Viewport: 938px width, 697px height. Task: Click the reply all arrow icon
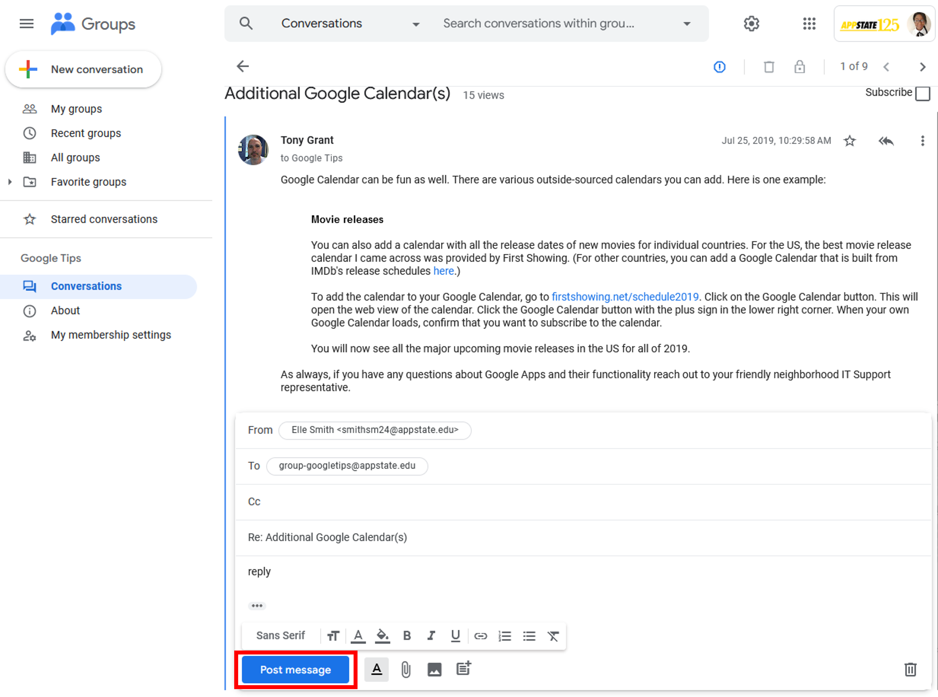[886, 141]
